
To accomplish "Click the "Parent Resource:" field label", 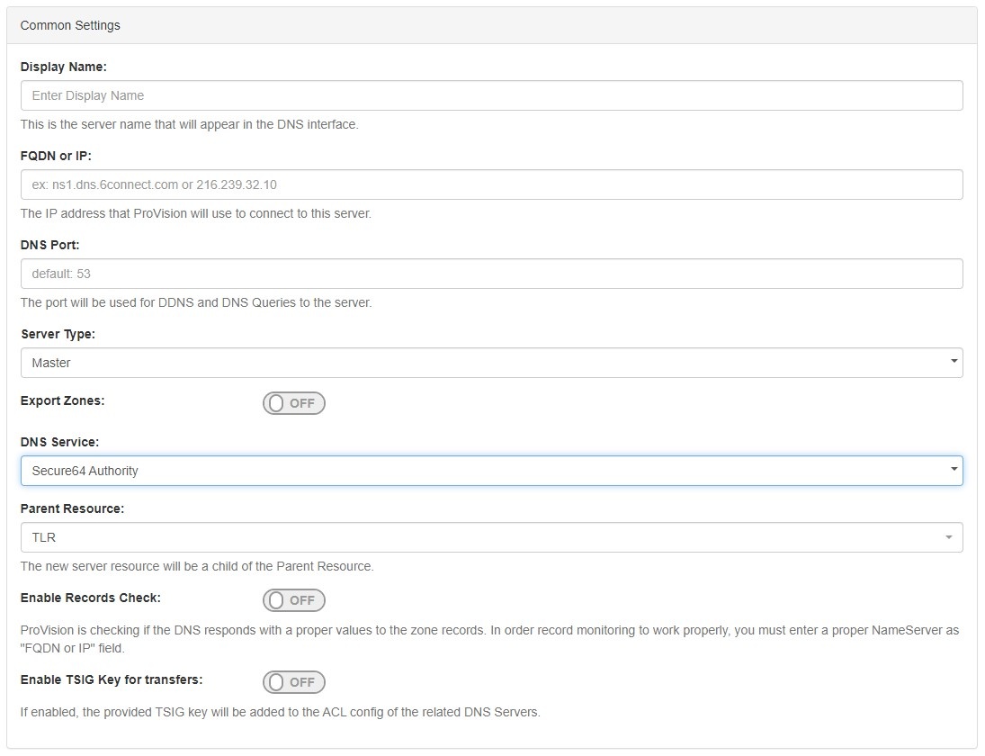I will [72, 508].
